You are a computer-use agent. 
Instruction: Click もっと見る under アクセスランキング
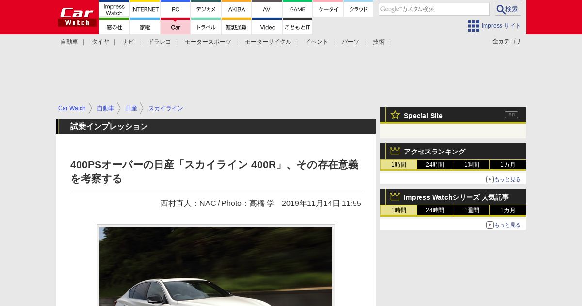[504, 179]
